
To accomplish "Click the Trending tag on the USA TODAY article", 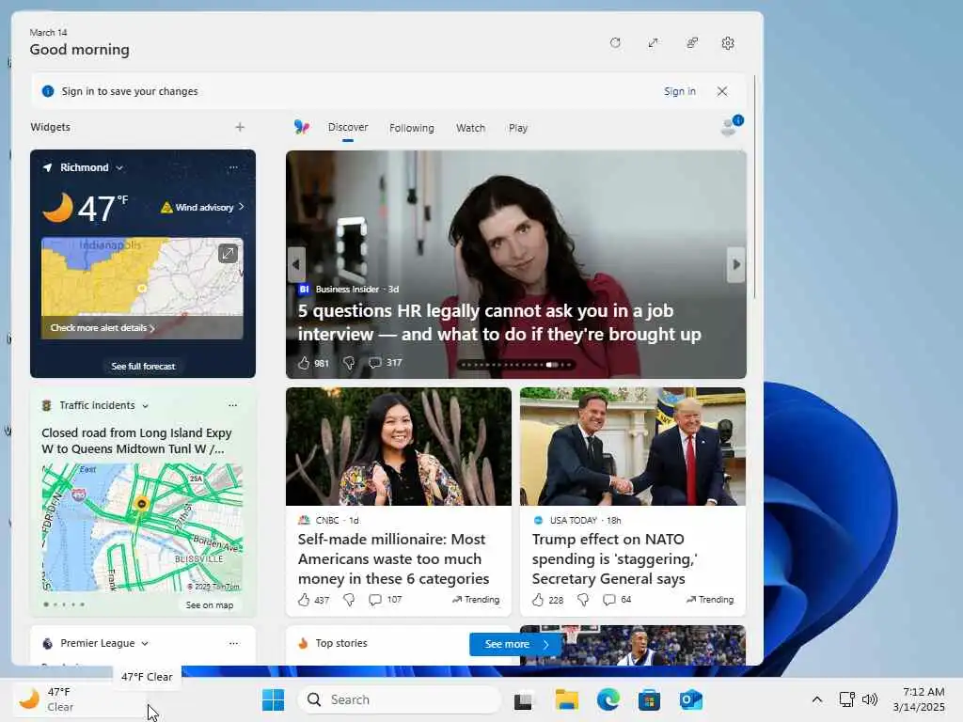I will coord(710,600).
